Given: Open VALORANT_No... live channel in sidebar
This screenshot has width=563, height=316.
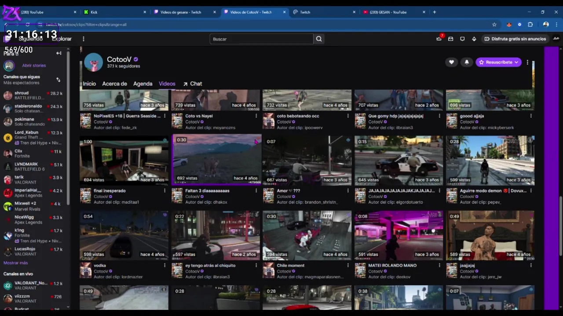Looking at the screenshot, I should click(x=33, y=285).
